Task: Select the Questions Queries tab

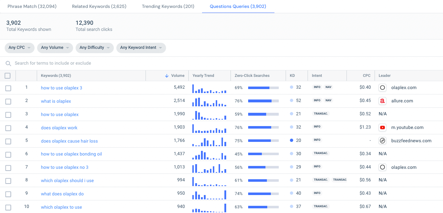Action: tap(238, 6)
